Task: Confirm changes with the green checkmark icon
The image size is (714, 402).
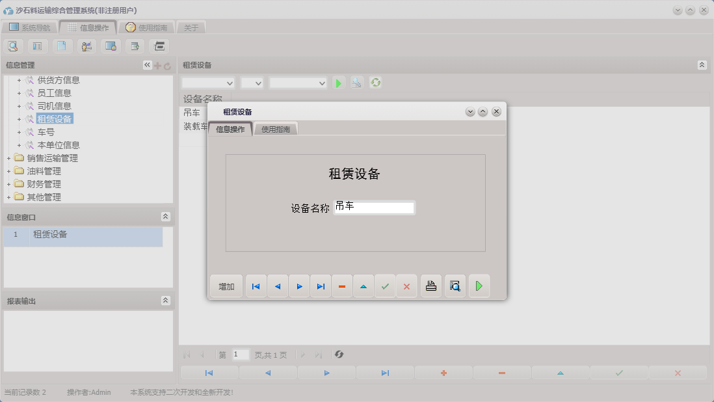Action: pos(385,286)
